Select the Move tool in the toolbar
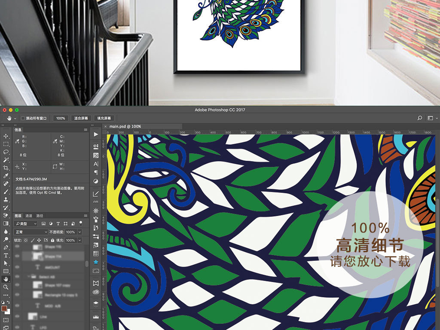Image resolution: width=440 pixels, height=330 pixels. coord(6,136)
